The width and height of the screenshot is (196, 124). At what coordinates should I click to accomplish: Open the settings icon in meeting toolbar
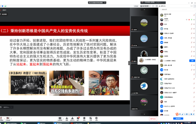pyautogui.click(x=96, y=118)
